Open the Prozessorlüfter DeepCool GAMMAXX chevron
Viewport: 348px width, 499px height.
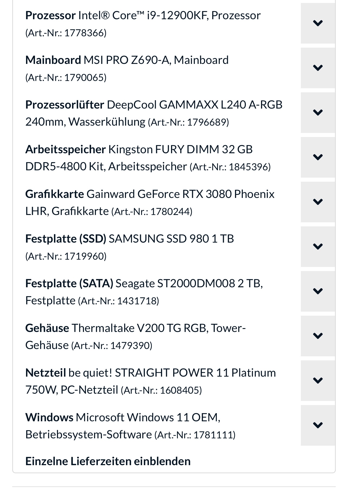click(318, 113)
